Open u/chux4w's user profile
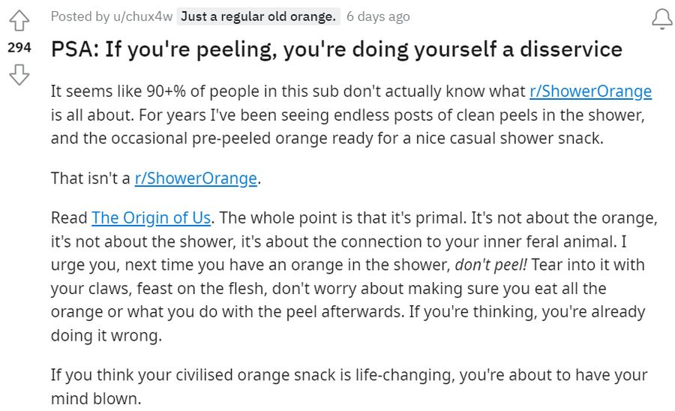The image size is (675, 411). (143, 16)
